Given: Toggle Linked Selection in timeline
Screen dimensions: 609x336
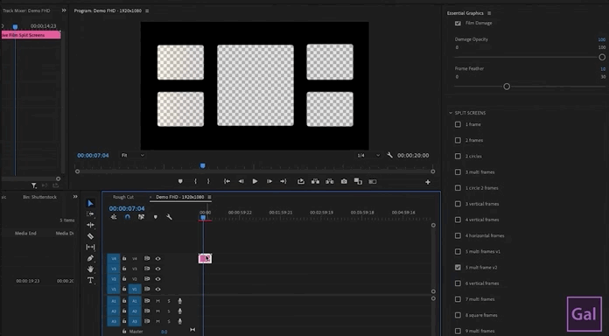Looking at the screenshot, I should pos(141,217).
